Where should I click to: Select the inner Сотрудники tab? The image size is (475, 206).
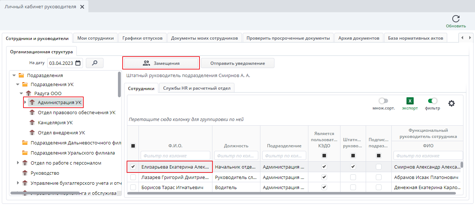[141, 88]
